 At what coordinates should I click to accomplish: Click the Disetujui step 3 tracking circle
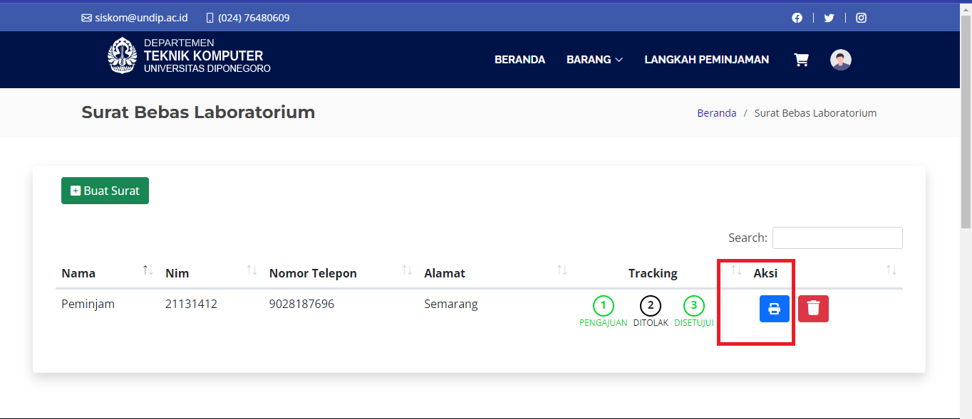(693, 306)
